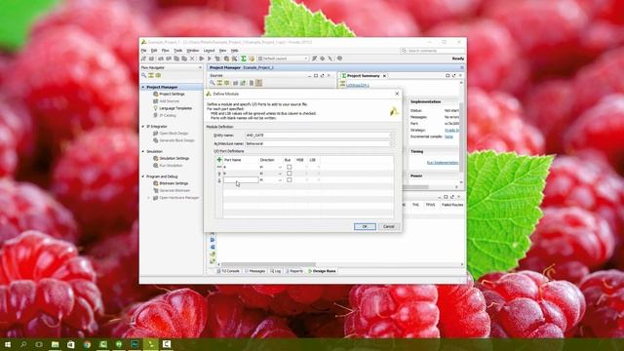624x351 pixels.
Task: Click Cancel in Define Module dialog
Action: point(389,226)
